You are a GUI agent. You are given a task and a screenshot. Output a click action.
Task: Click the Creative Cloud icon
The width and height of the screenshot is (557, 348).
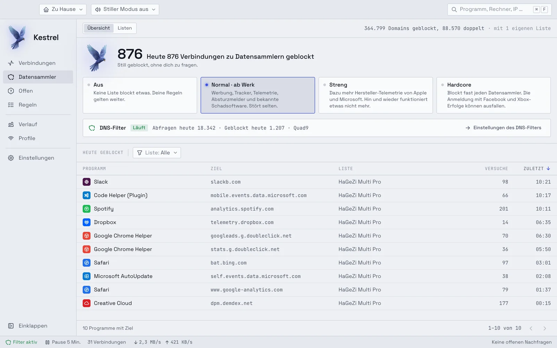[x=87, y=303]
